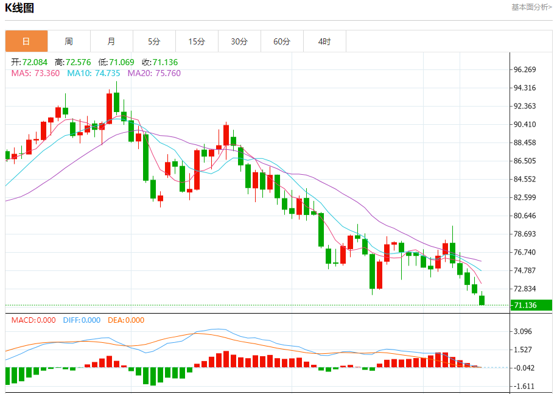This screenshot has width=557, height=394.
Task: Click the 78.693 price axis label
Action: [525, 234]
